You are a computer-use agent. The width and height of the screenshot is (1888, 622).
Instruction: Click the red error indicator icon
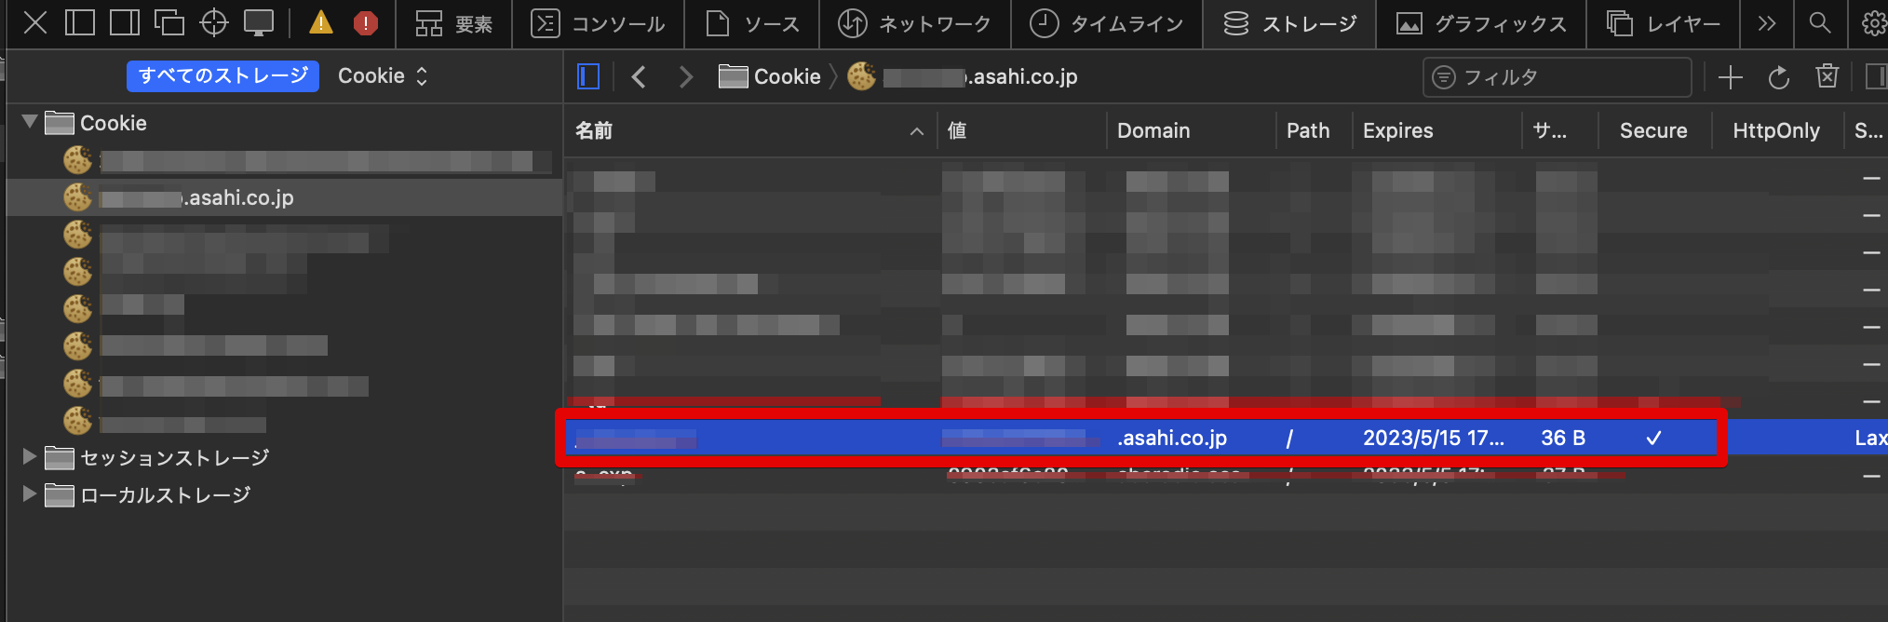366,23
